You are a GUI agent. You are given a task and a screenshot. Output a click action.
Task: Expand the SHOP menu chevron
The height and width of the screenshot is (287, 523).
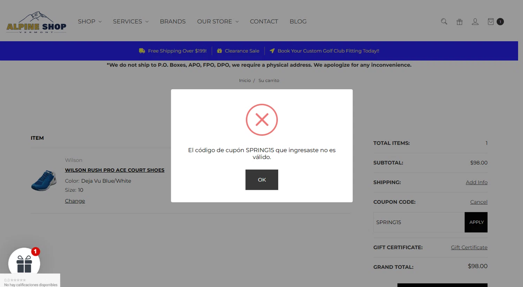[100, 22]
